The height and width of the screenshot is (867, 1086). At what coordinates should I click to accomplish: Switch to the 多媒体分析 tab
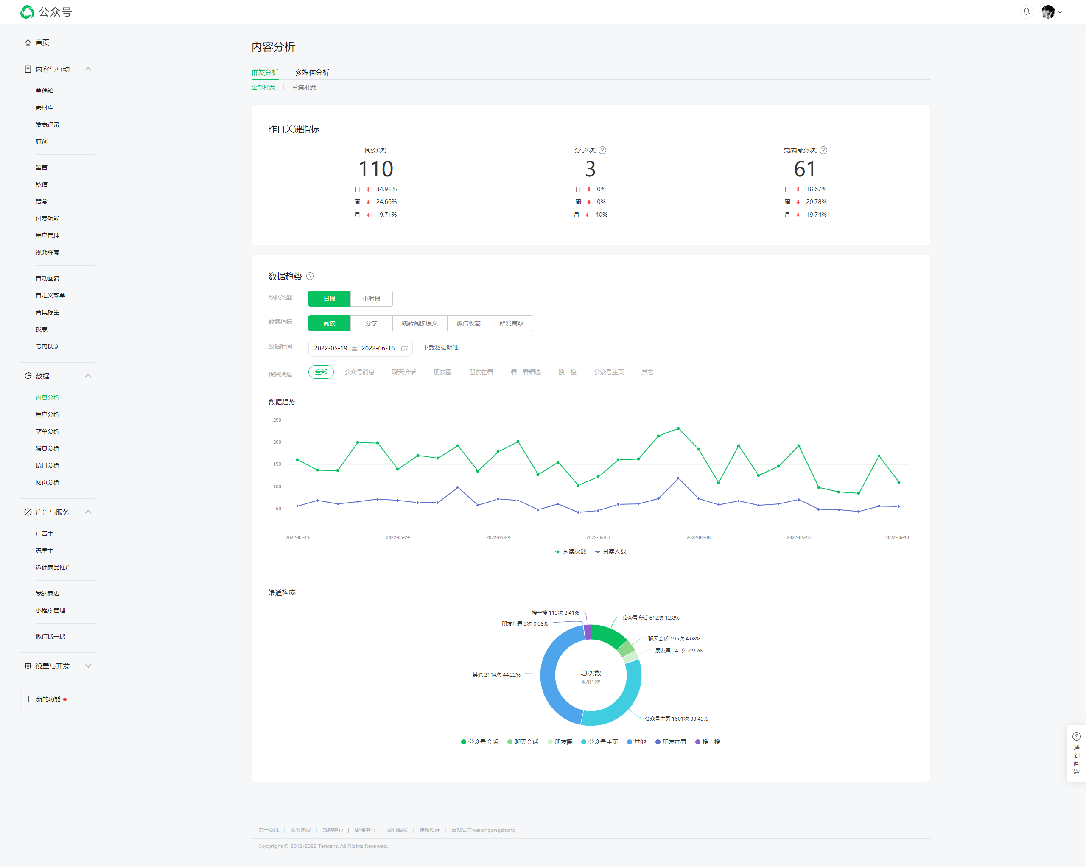tap(312, 72)
